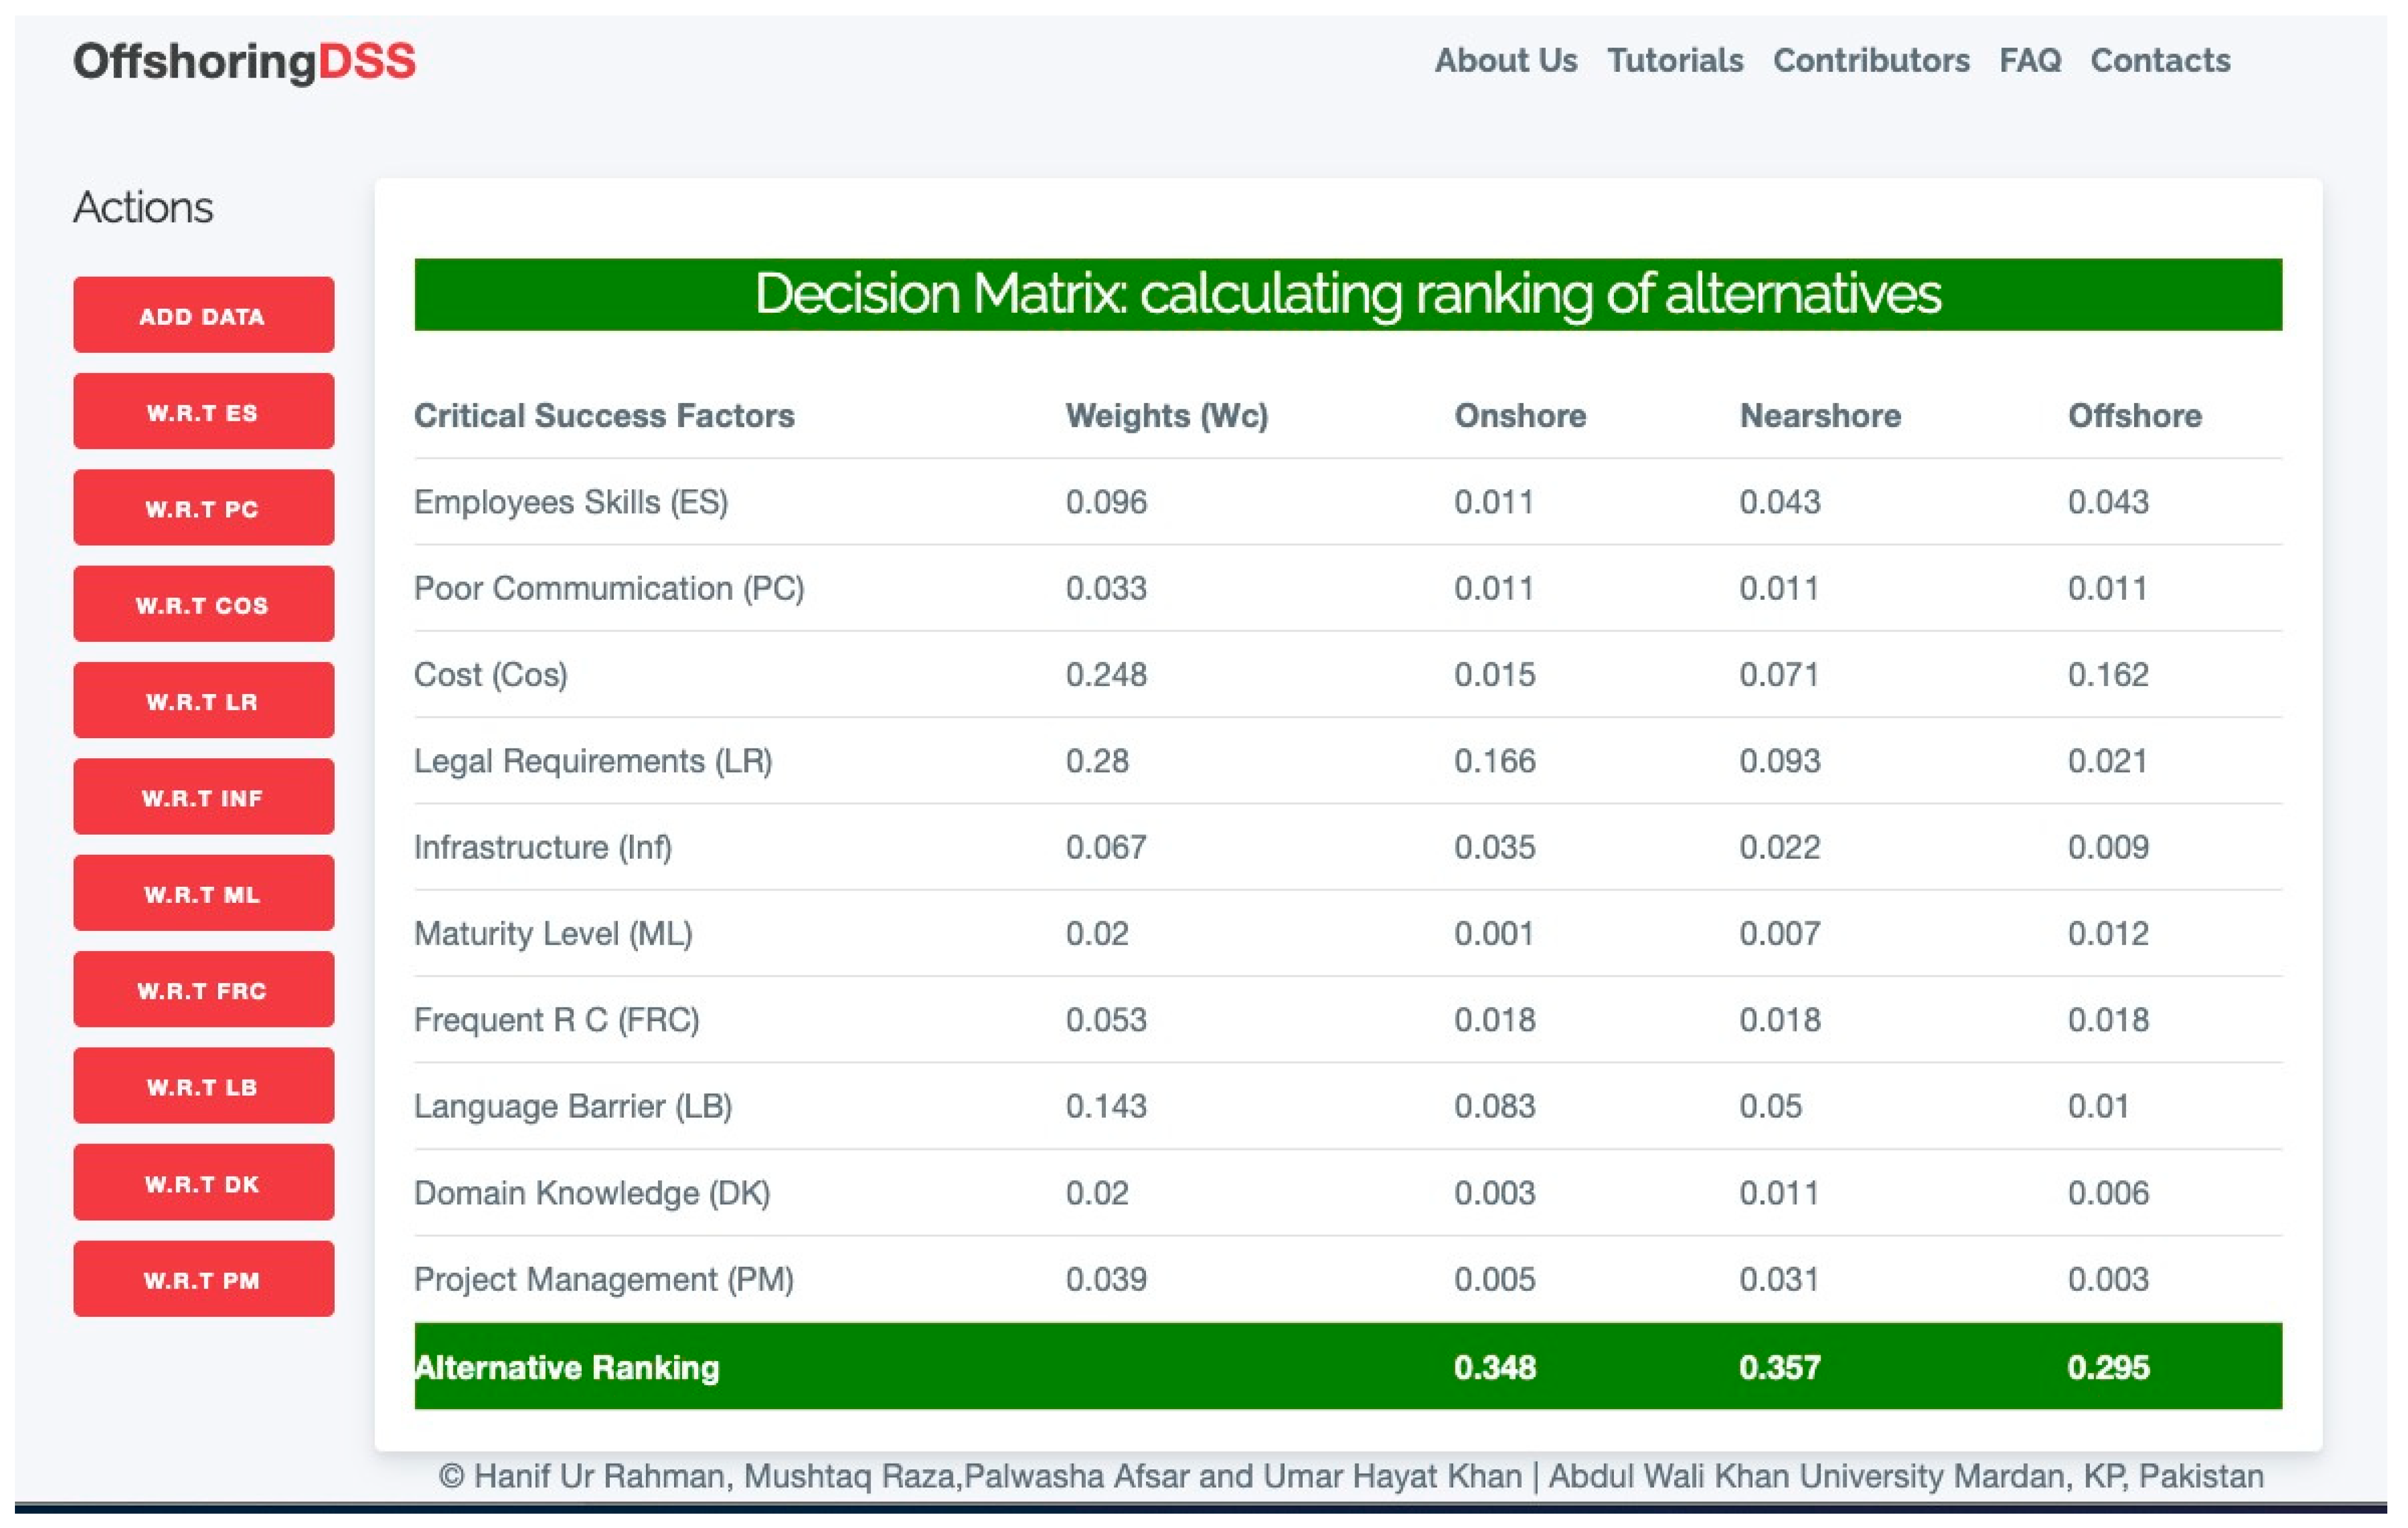The height and width of the screenshot is (1528, 2408).
Task: Open the About Us page
Action: point(1505,61)
